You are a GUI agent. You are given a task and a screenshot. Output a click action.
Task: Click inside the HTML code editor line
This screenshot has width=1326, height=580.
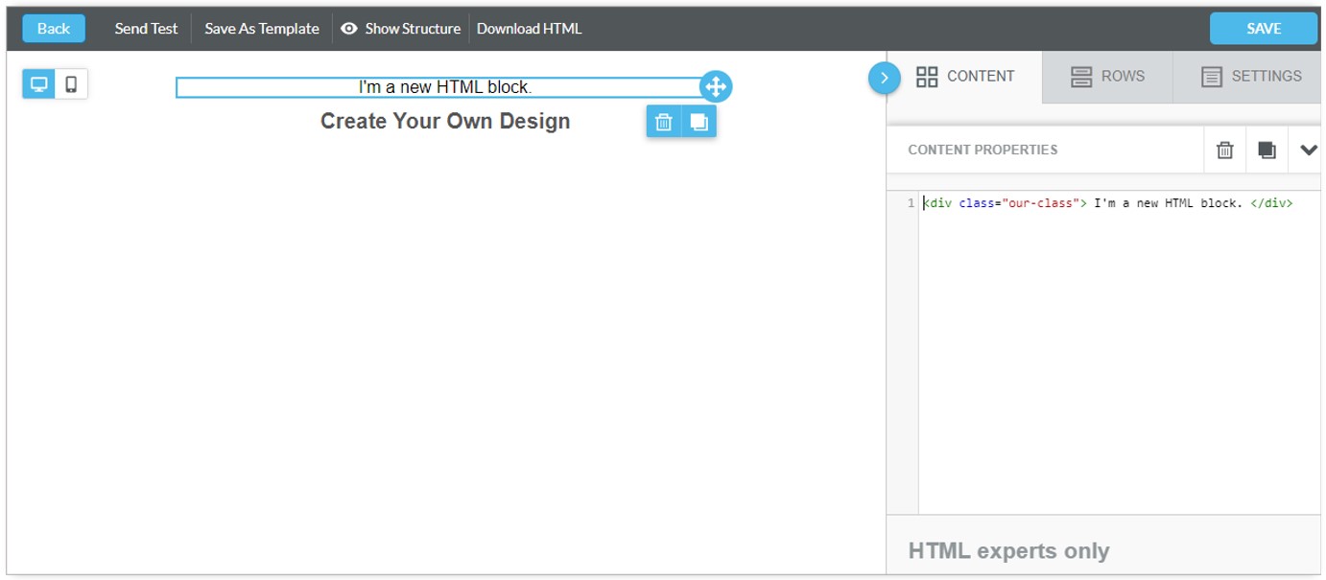pyautogui.click(x=1107, y=203)
